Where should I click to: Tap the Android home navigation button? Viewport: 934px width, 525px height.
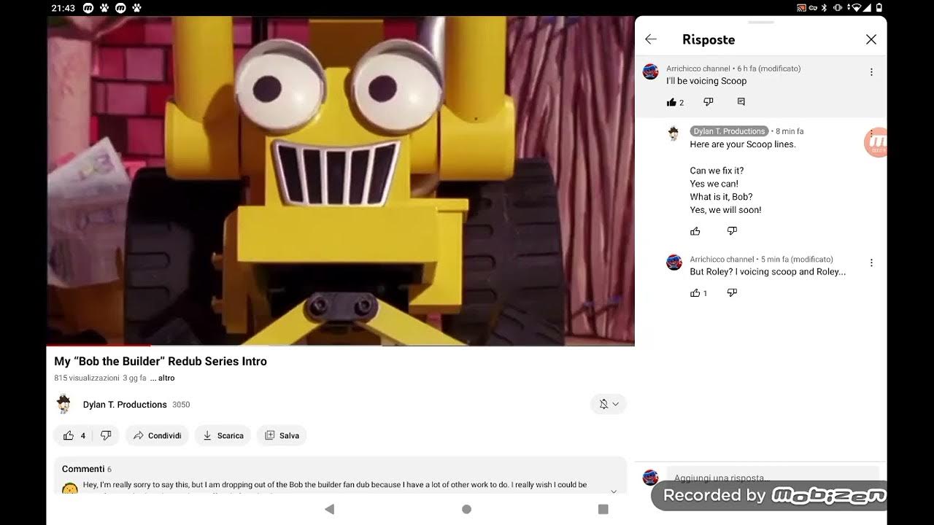(x=467, y=509)
